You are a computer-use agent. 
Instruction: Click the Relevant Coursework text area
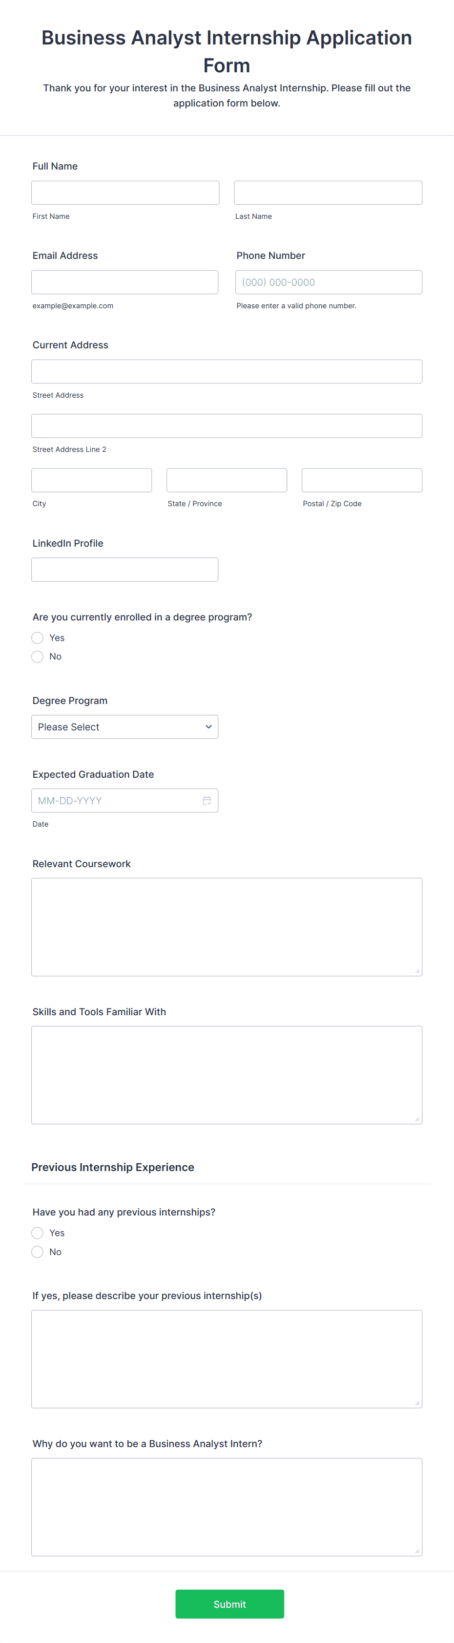[x=227, y=926]
